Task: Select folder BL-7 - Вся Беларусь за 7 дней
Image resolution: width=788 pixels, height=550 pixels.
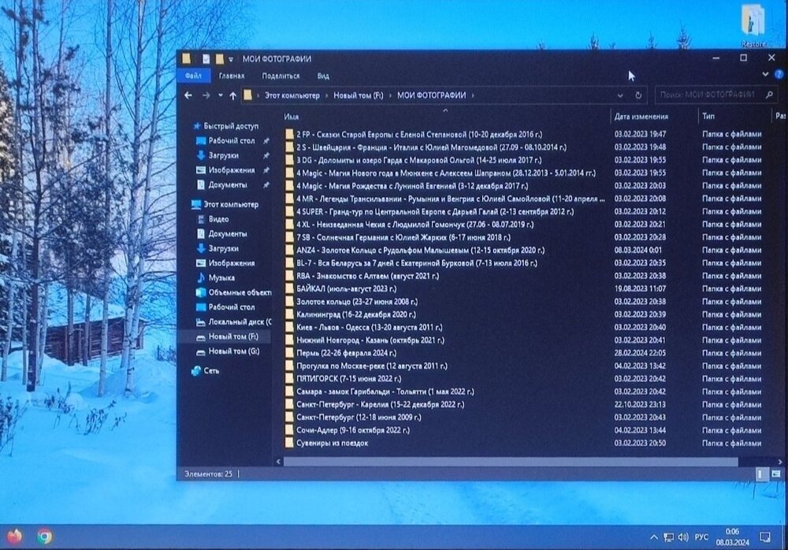Action: (x=417, y=263)
